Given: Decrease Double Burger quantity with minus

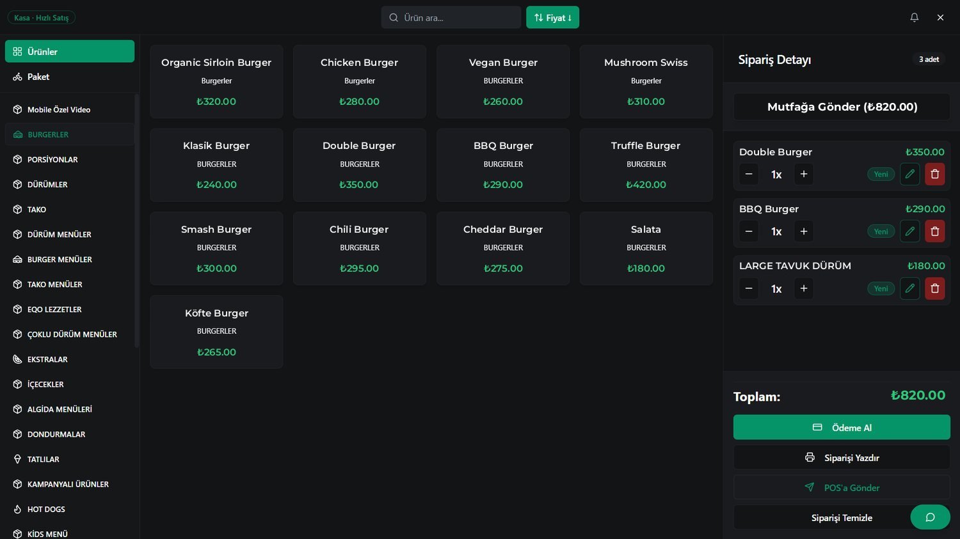Looking at the screenshot, I should coord(749,174).
